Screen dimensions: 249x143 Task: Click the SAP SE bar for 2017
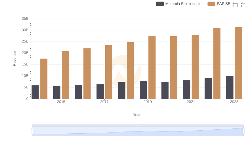pyautogui.click(x=109, y=72)
